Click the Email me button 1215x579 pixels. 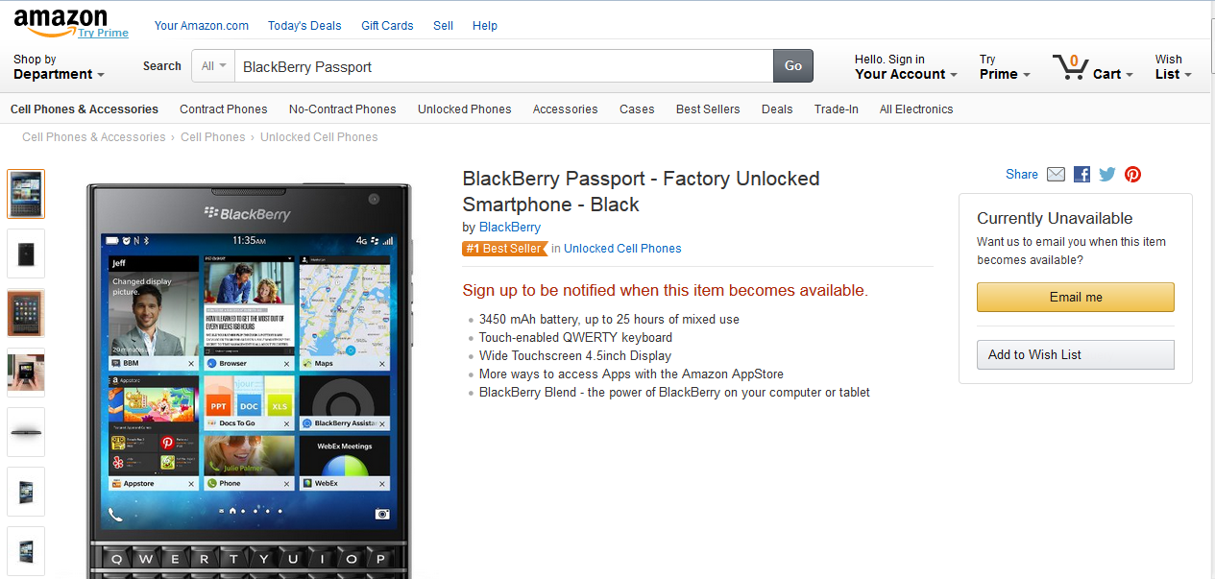[x=1076, y=297]
